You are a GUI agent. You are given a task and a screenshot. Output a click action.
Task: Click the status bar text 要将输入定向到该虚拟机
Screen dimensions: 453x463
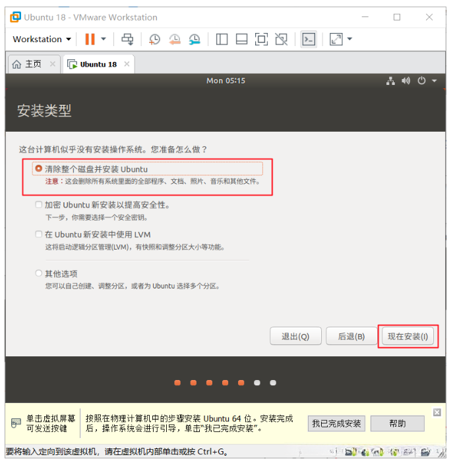(117, 452)
